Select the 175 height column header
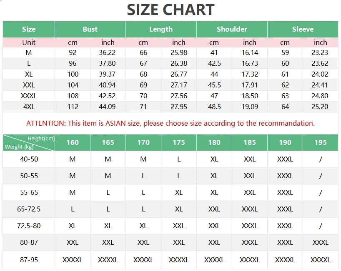Viewport: 341px width, 271px height. 179,142
